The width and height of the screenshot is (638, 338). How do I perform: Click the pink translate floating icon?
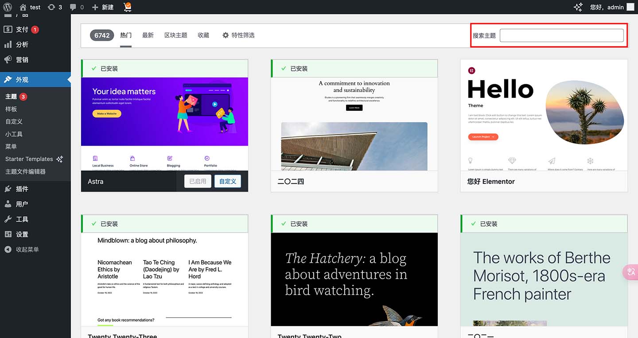(x=630, y=272)
